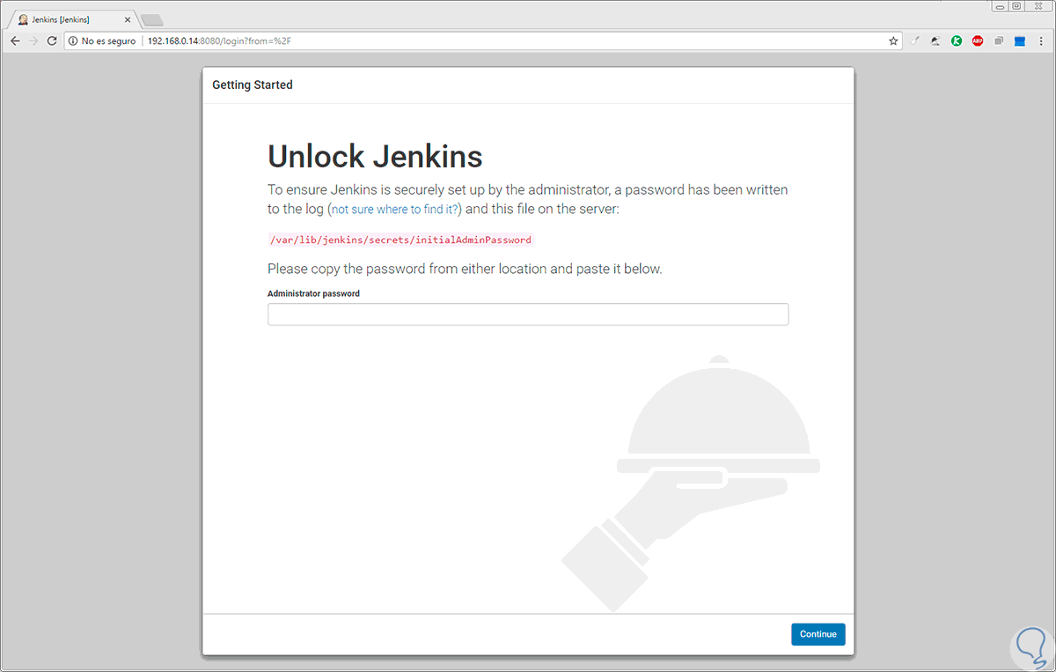
Task: Click the browser forward arrow
Action: [x=33, y=41]
